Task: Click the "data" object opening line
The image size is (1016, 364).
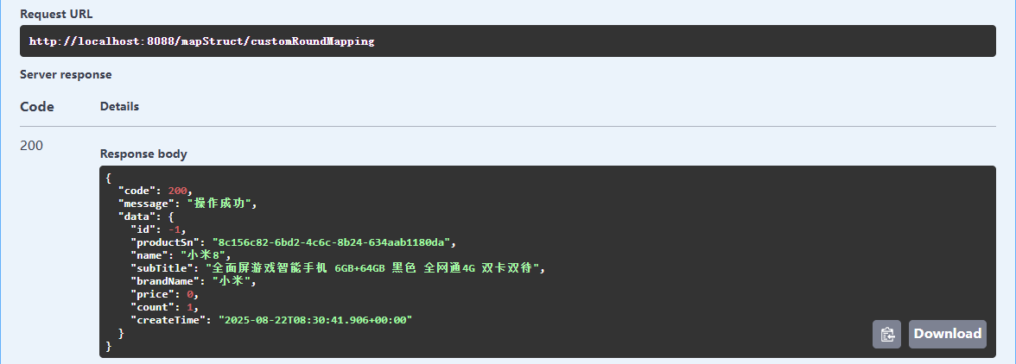Action: point(146,217)
